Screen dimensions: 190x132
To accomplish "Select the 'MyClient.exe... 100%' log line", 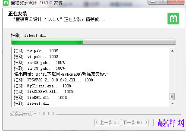I will (x=43, y=86).
